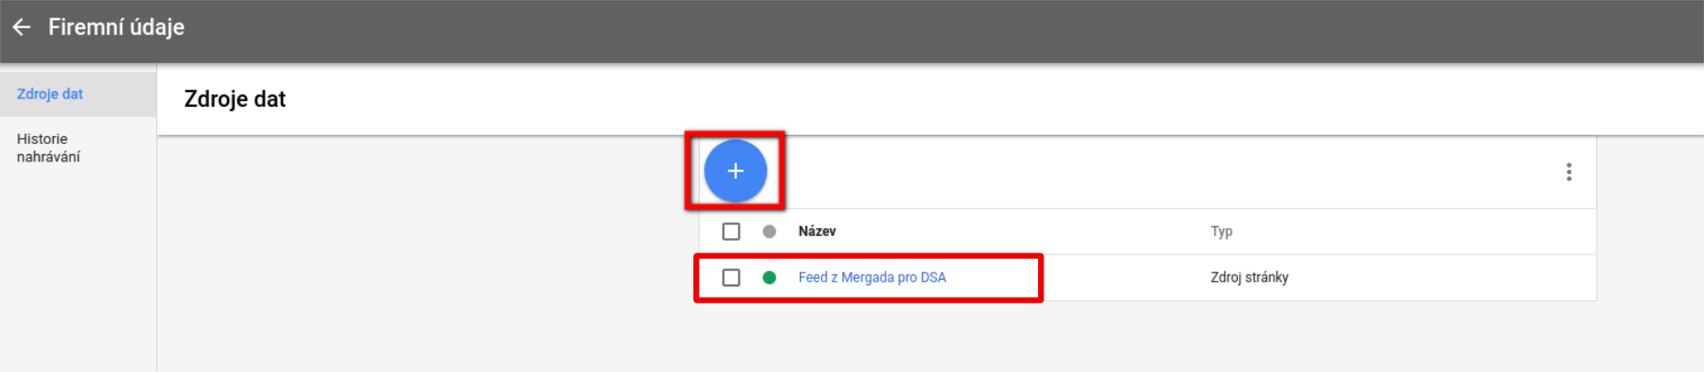Open the three-dot more options menu
The height and width of the screenshot is (372, 1704).
(x=1569, y=172)
